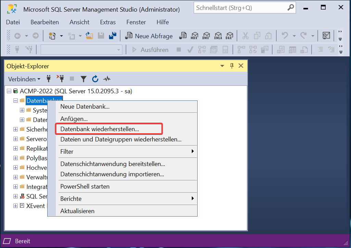Expand the SQL Server-Agent node
This screenshot has width=351, height=248.
(x=15, y=196)
